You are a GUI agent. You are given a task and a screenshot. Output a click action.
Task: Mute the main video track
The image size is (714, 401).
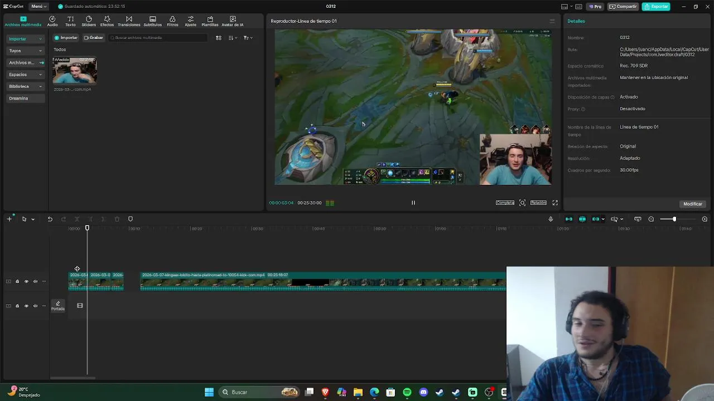point(35,281)
